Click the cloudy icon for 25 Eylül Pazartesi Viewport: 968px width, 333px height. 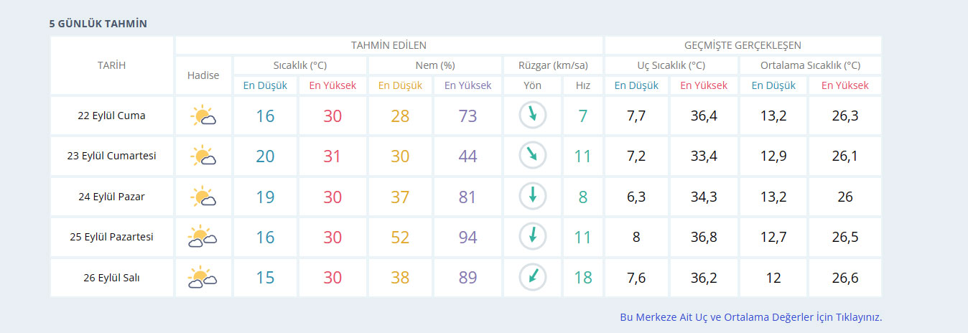pyautogui.click(x=203, y=237)
